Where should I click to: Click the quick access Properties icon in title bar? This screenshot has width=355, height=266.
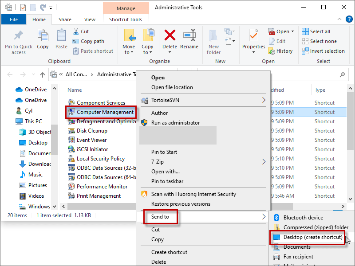(23, 8)
